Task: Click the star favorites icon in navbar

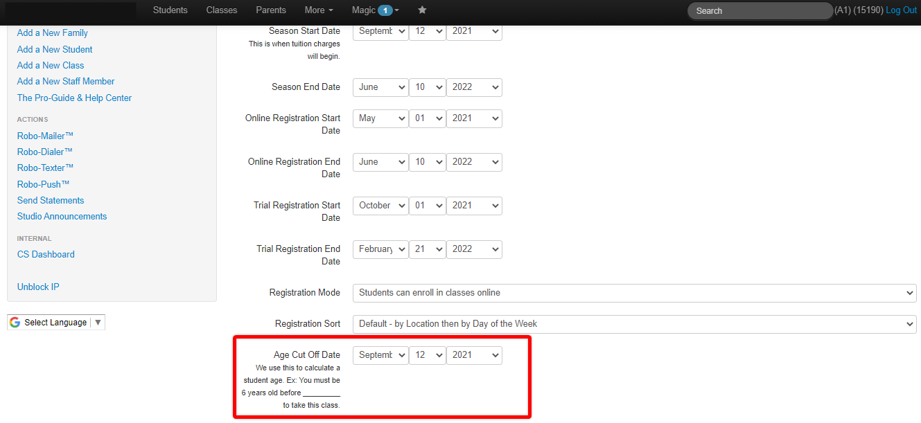Action: click(422, 10)
